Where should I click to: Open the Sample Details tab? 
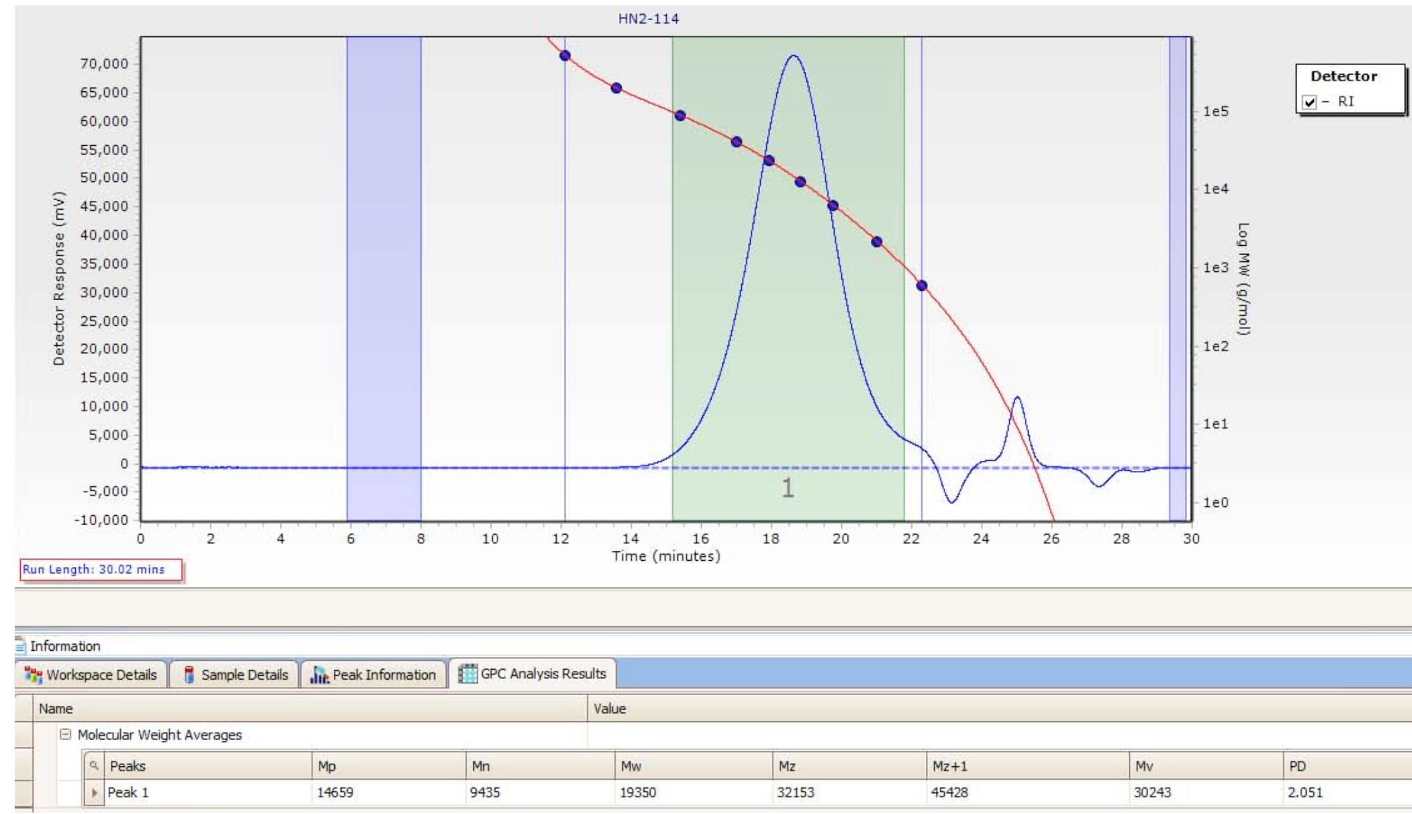[x=244, y=674]
